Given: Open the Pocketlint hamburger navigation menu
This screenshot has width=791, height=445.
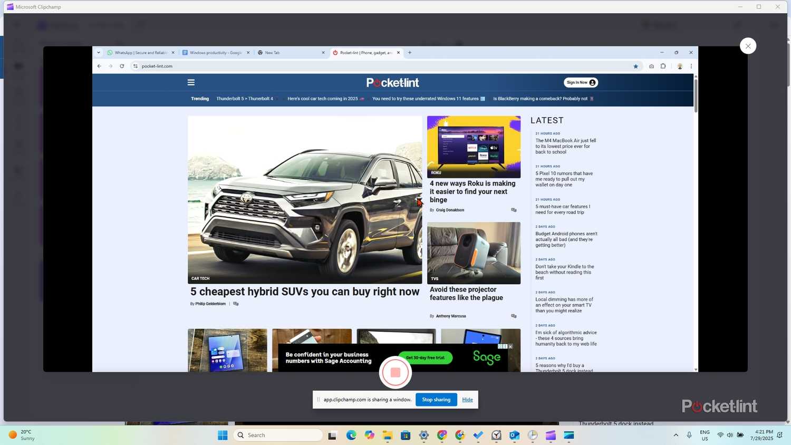Looking at the screenshot, I should 190,82.
